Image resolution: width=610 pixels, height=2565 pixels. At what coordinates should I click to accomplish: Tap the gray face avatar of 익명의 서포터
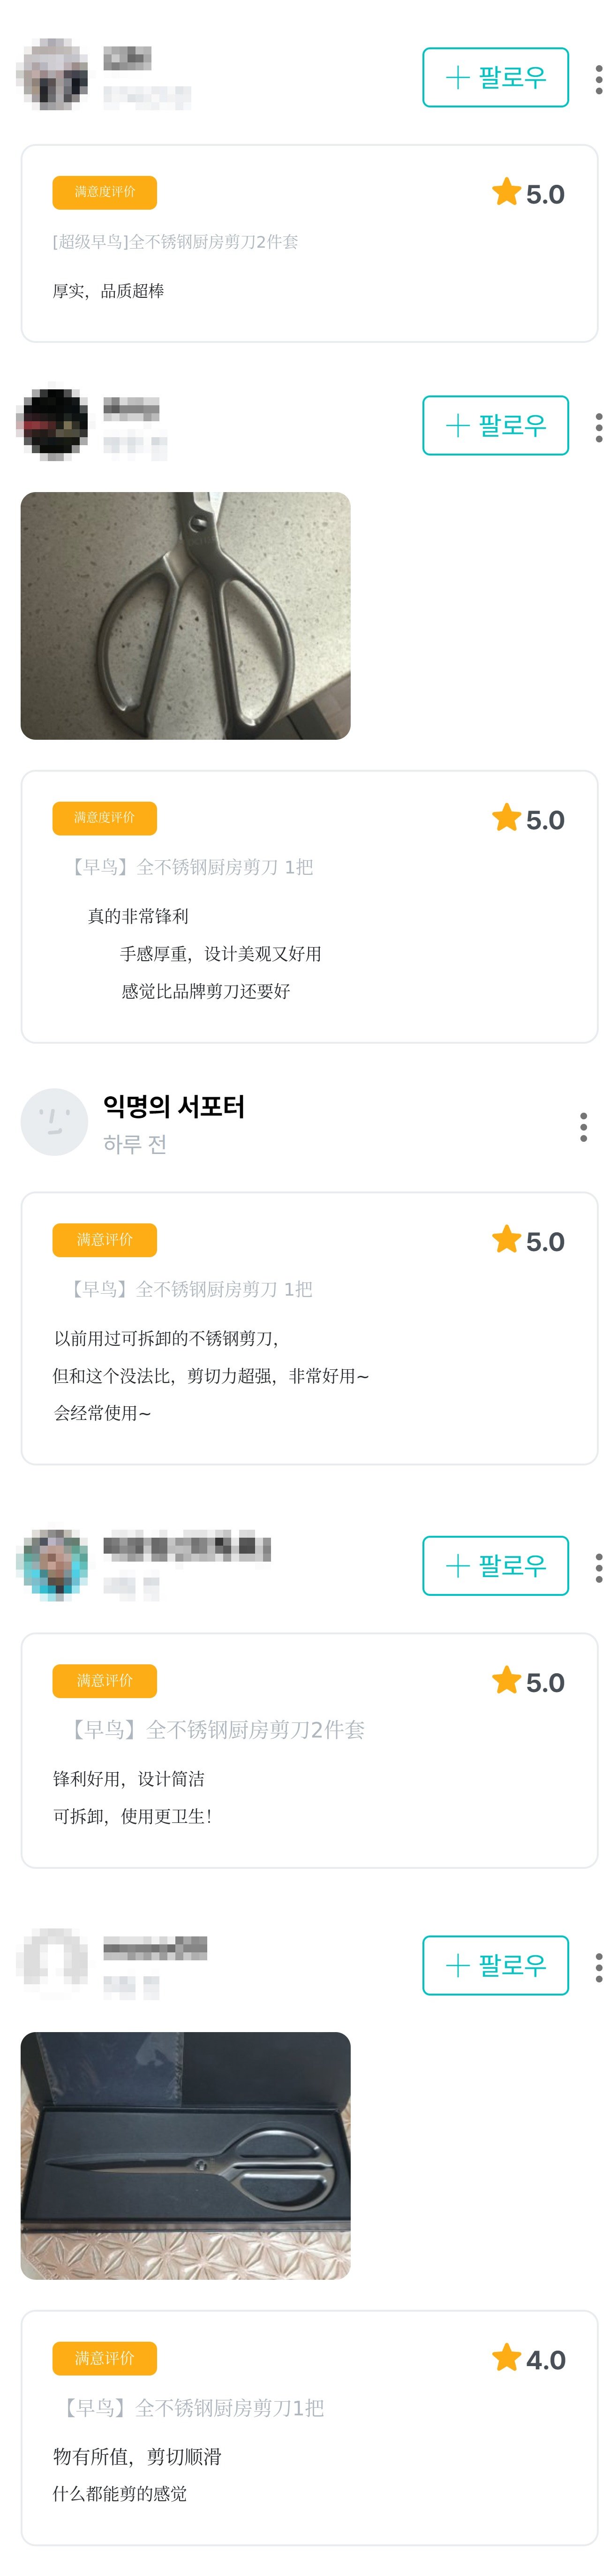click(55, 1121)
